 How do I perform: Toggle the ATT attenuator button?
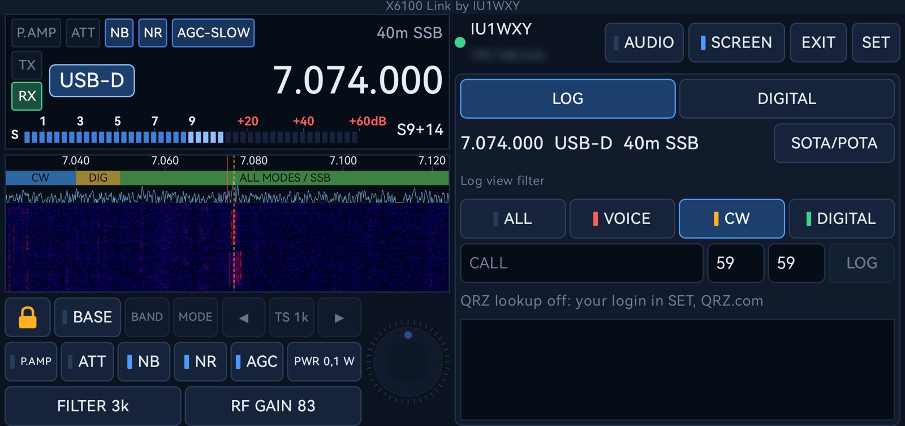tap(88, 362)
